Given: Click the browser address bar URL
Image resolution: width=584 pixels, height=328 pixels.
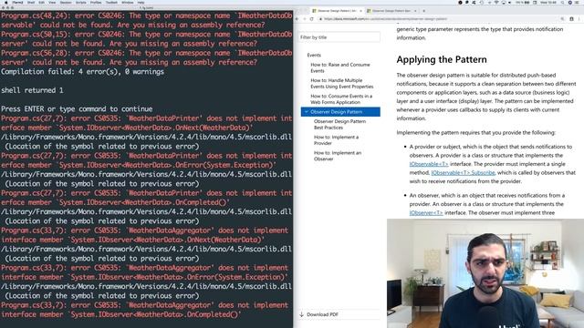Looking at the screenshot, I should coord(385,19).
